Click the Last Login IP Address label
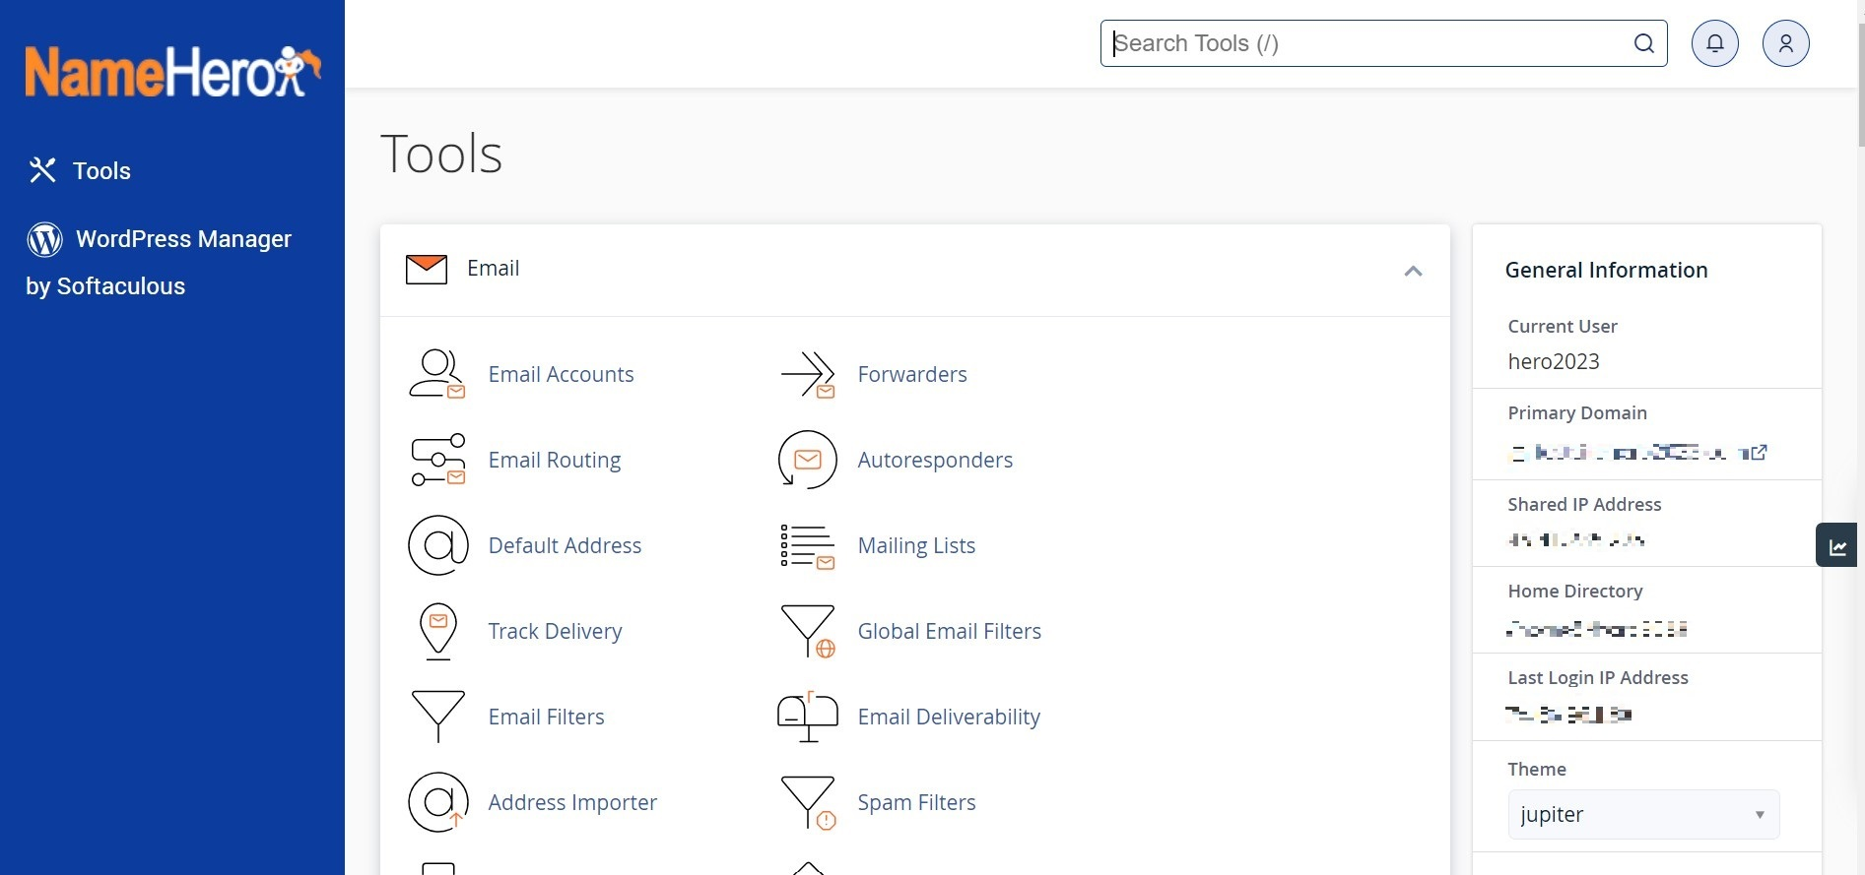The width and height of the screenshot is (1865, 875). pyautogui.click(x=1598, y=677)
